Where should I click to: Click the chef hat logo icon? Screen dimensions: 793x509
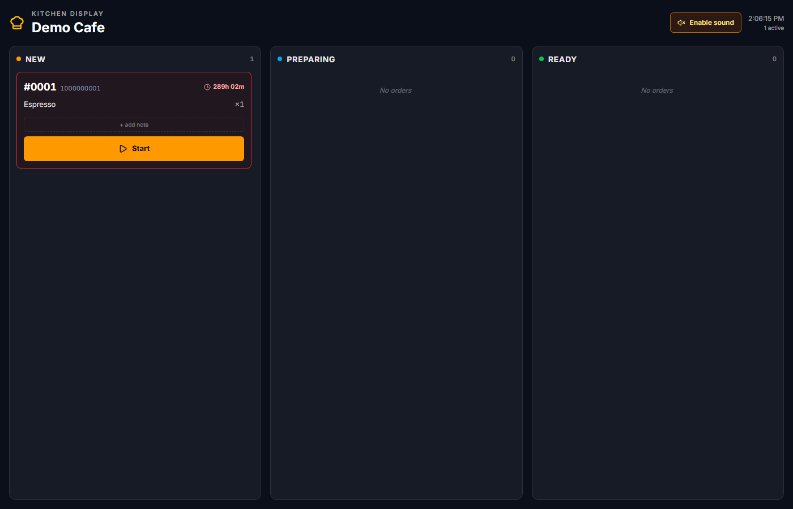17,23
